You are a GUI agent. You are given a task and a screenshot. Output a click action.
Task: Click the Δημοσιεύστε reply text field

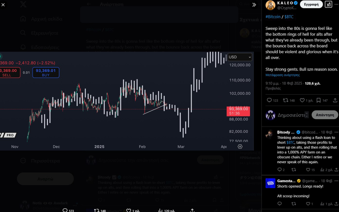291,115
